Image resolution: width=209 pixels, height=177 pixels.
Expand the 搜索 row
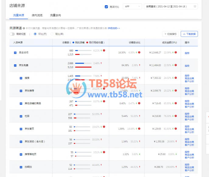pyautogui.click(x=21, y=78)
